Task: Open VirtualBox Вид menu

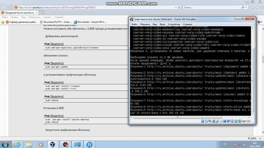Action: coord(155,24)
